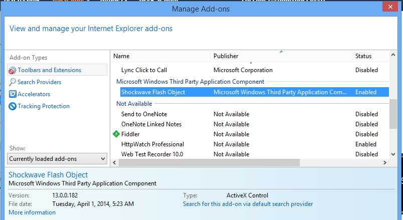
Task: Select the OneNote Linked Notes add-on
Action: coord(151,124)
